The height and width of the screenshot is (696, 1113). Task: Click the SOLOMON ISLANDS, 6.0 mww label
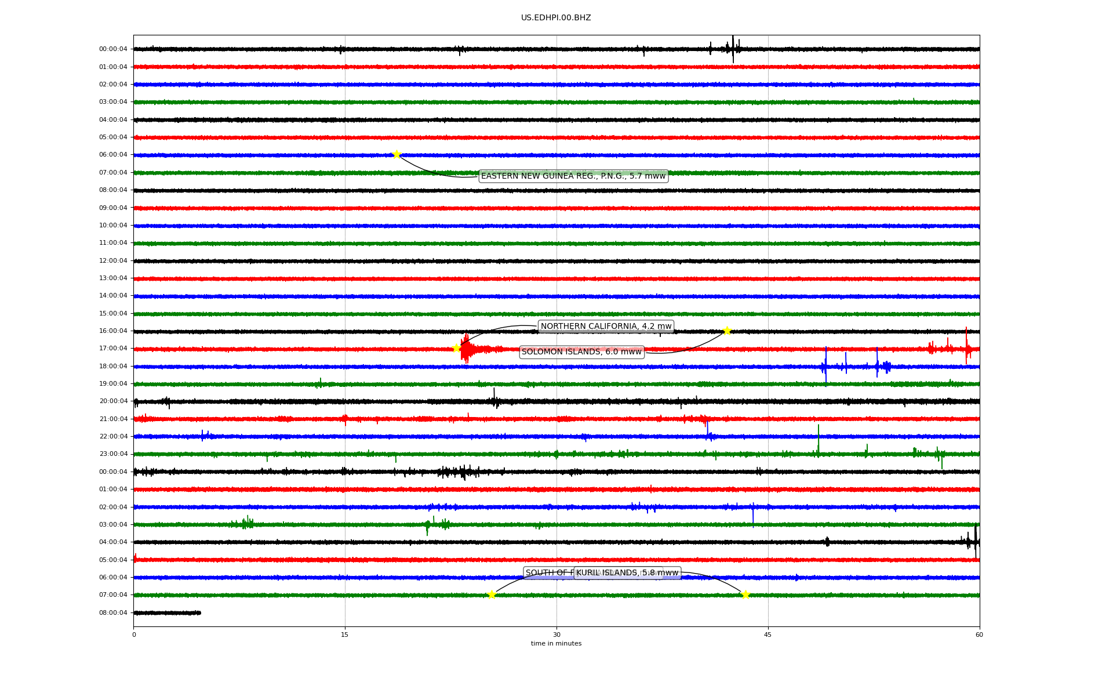[x=581, y=351]
